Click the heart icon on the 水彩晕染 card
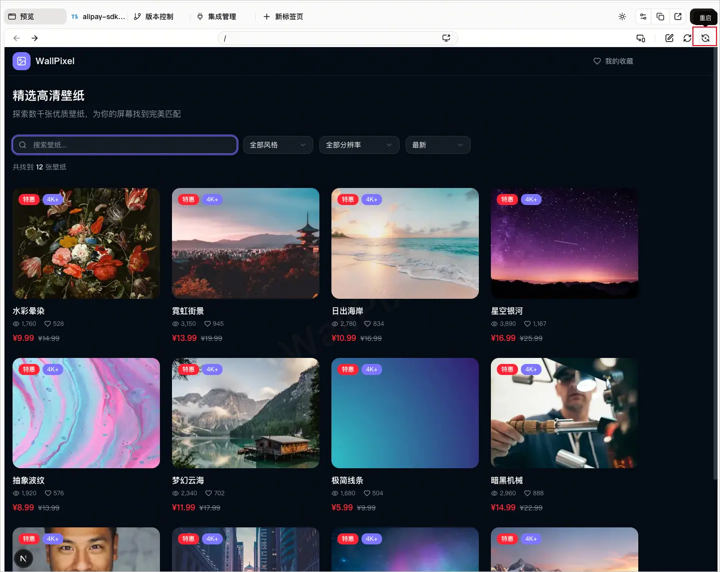 click(48, 324)
